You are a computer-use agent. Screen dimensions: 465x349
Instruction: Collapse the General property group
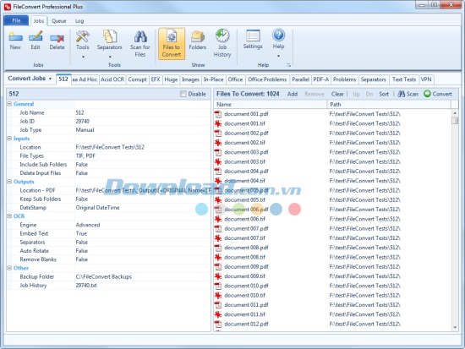(x=9, y=104)
